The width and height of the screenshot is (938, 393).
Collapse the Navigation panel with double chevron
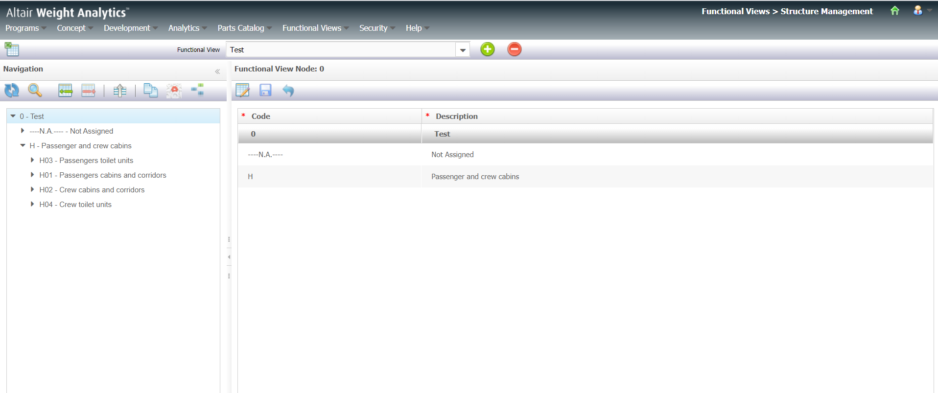pos(217,71)
